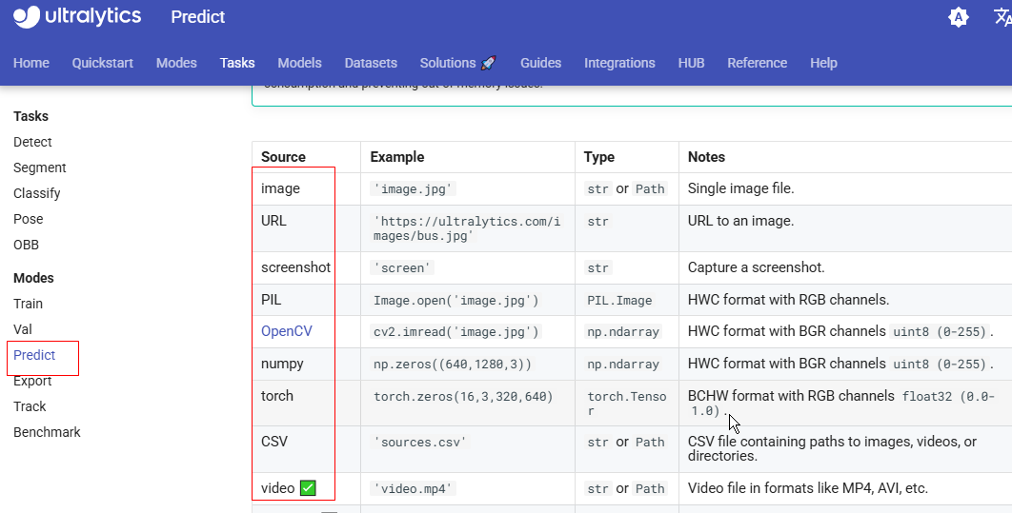Click the 'screen' example code

[403, 268]
